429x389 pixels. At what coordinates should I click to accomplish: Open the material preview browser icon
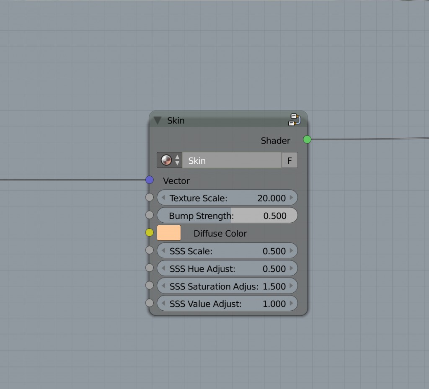(x=166, y=160)
